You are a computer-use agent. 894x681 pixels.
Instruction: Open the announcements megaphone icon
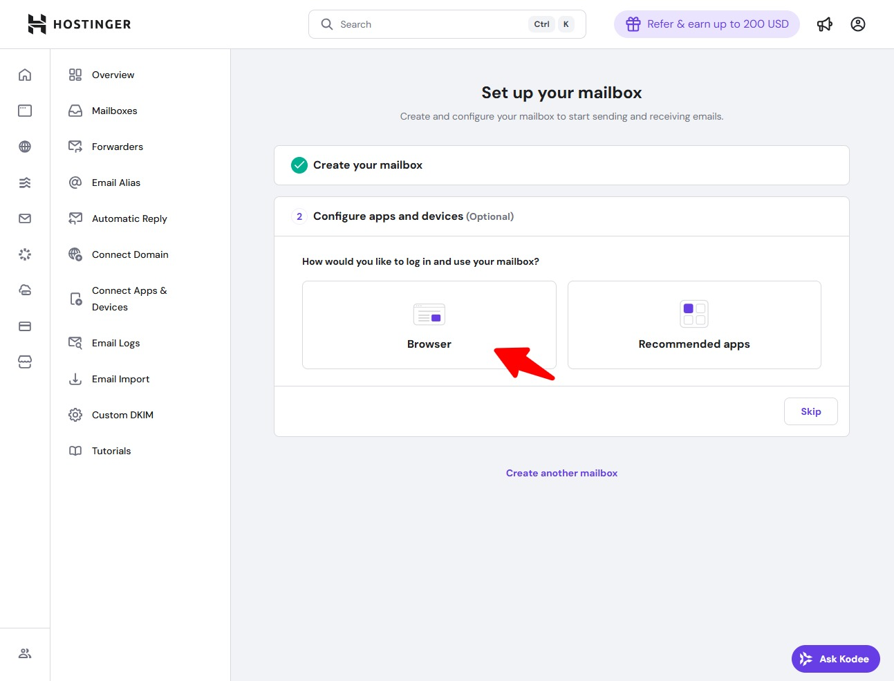click(x=824, y=24)
